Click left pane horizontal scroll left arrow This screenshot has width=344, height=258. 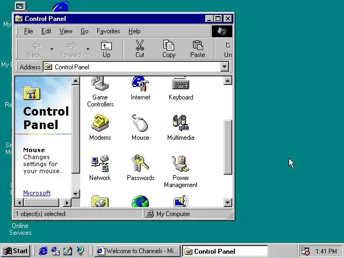pos(19,203)
